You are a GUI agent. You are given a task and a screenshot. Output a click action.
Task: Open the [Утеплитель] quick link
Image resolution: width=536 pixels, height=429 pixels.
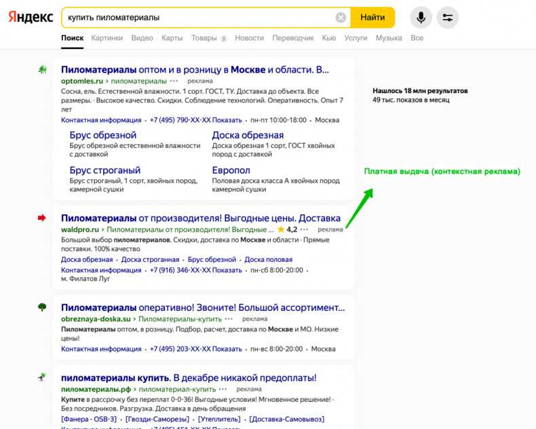tap(219, 419)
